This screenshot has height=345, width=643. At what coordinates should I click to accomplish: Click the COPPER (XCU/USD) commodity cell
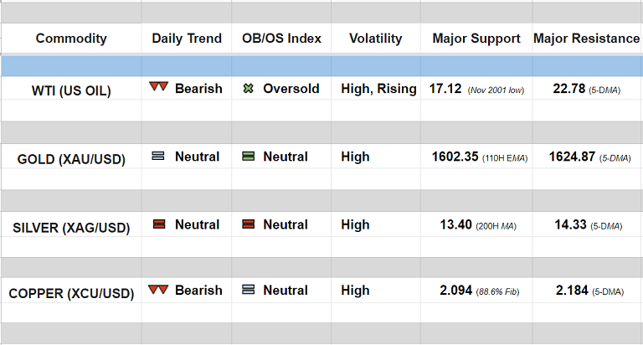[x=71, y=292]
